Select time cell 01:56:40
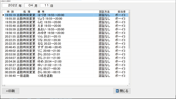 (x=10, y=76)
